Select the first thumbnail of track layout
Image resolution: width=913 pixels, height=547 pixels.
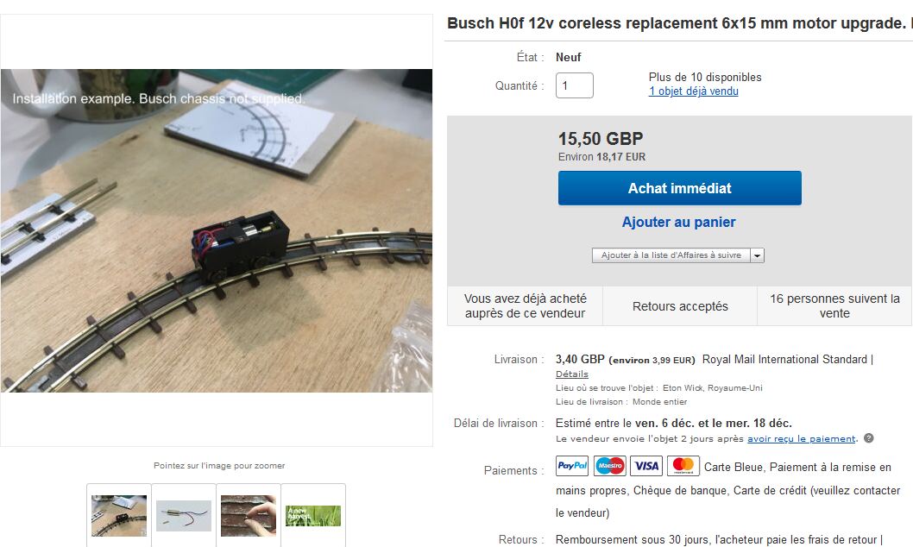coord(119,516)
